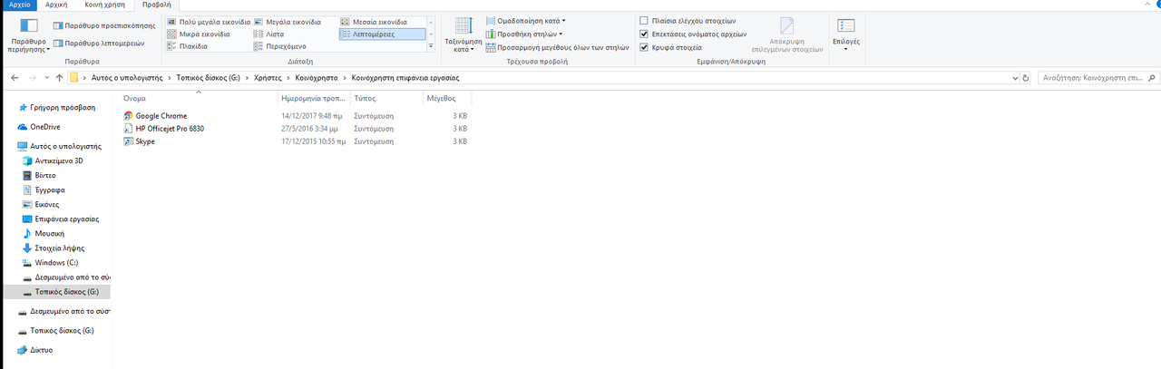1161x369 pixels.
Task: Click Αυτός ο υπολογιστής in address bar
Action: (x=126, y=78)
